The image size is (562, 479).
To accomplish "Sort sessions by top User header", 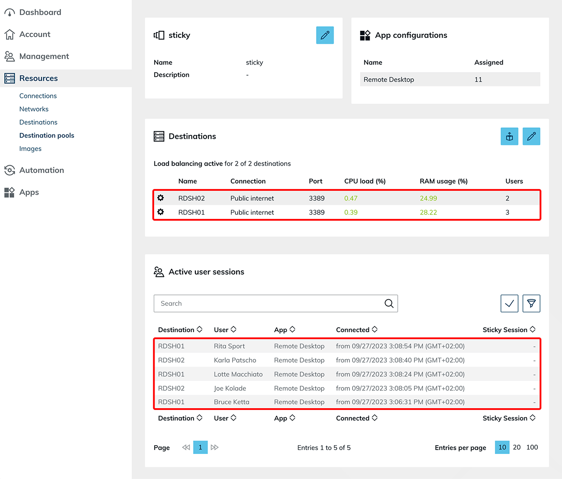I will (x=225, y=330).
